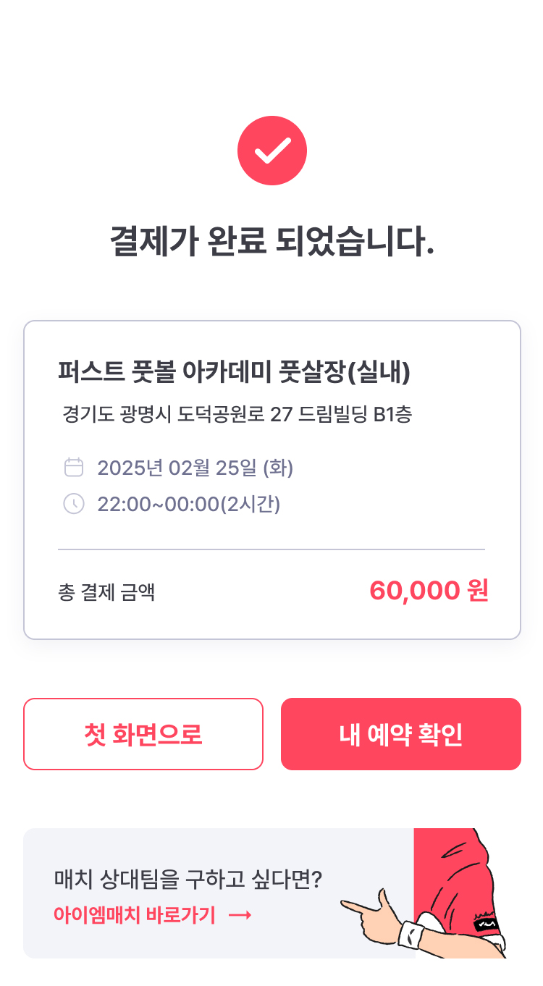The width and height of the screenshot is (543, 986).
Task: Click the time slot 22:00~00:00(2시간)
Action: pos(189,503)
